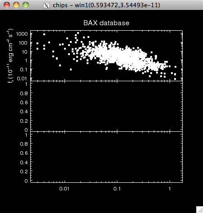This screenshot has height=213, width=203.
Task: Zoom the window using the green button
Action: [x=26, y=5]
